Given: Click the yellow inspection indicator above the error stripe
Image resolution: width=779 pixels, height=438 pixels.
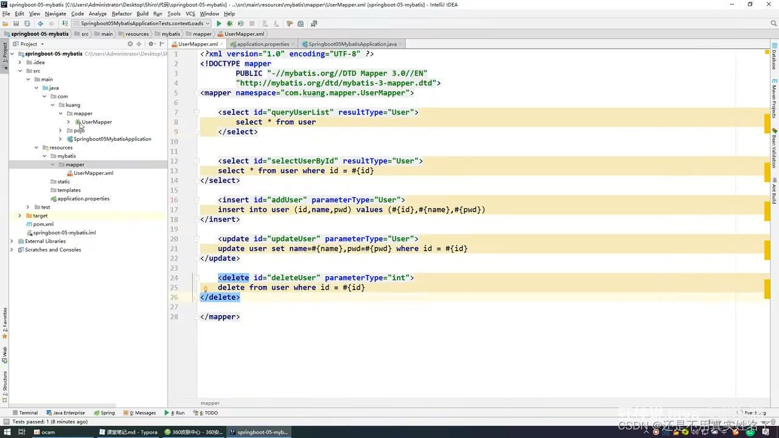Looking at the screenshot, I should coord(767,53).
